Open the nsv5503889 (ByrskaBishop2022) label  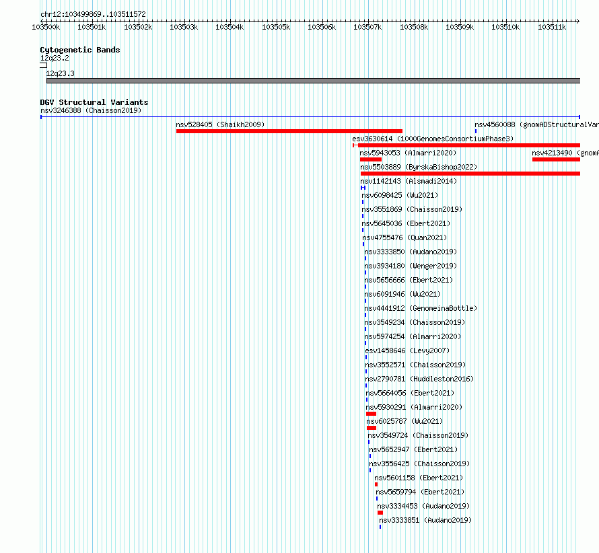tap(419, 167)
